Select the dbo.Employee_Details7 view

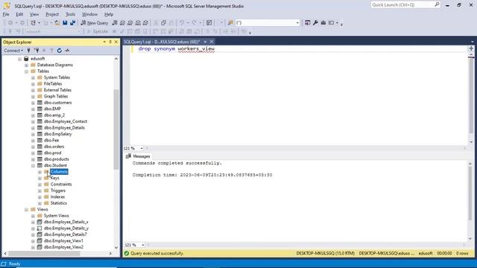pyautogui.click(x=65, y=234)
